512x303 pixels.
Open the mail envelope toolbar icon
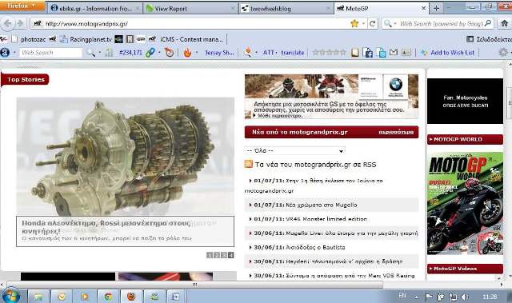(x=394, y=52)
